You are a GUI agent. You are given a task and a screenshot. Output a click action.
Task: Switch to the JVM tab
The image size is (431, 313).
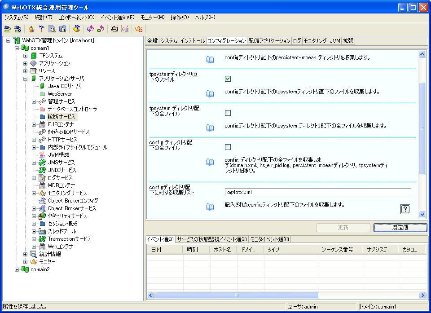pyautogui.click(x=334, y=41)
